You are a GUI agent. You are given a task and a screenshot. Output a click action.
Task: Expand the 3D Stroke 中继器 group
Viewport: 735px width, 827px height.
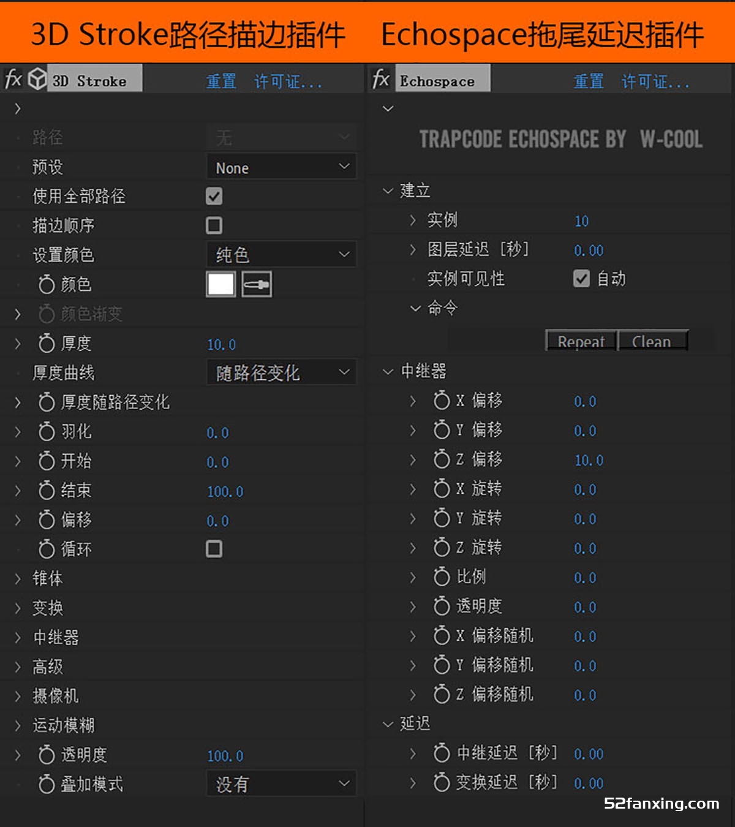click(18, 637)
